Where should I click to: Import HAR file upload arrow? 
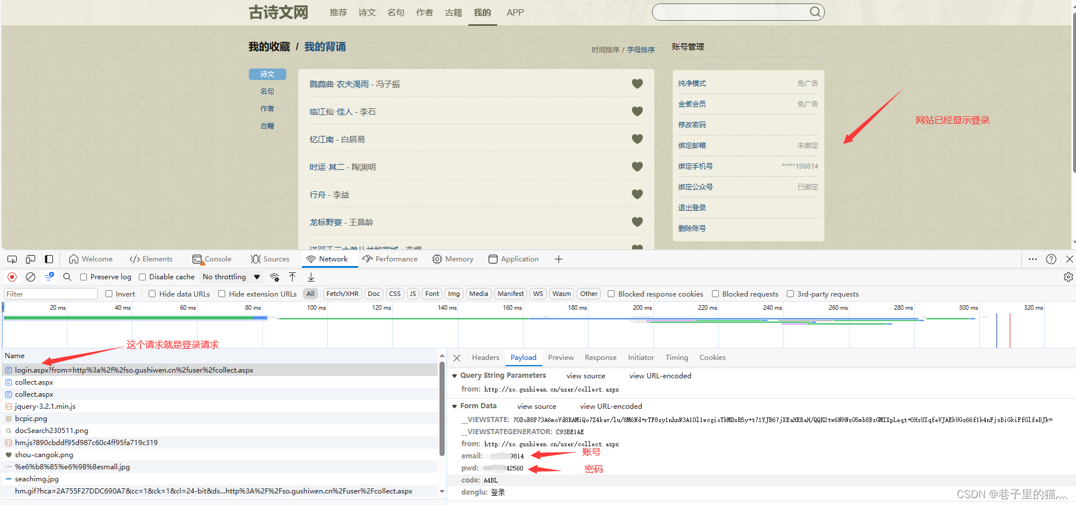pyautogui.click(x=293, y=277)
